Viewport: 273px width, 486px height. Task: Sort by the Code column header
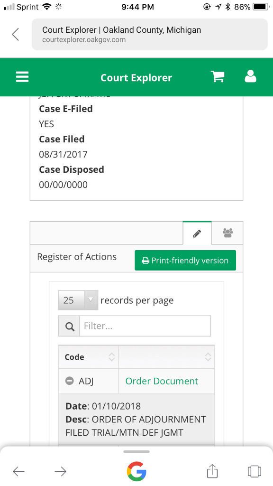point(88,357)
